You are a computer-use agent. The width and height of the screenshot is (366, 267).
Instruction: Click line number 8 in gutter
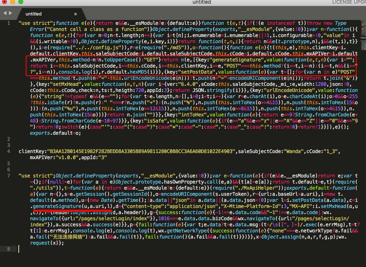point(9,249)
